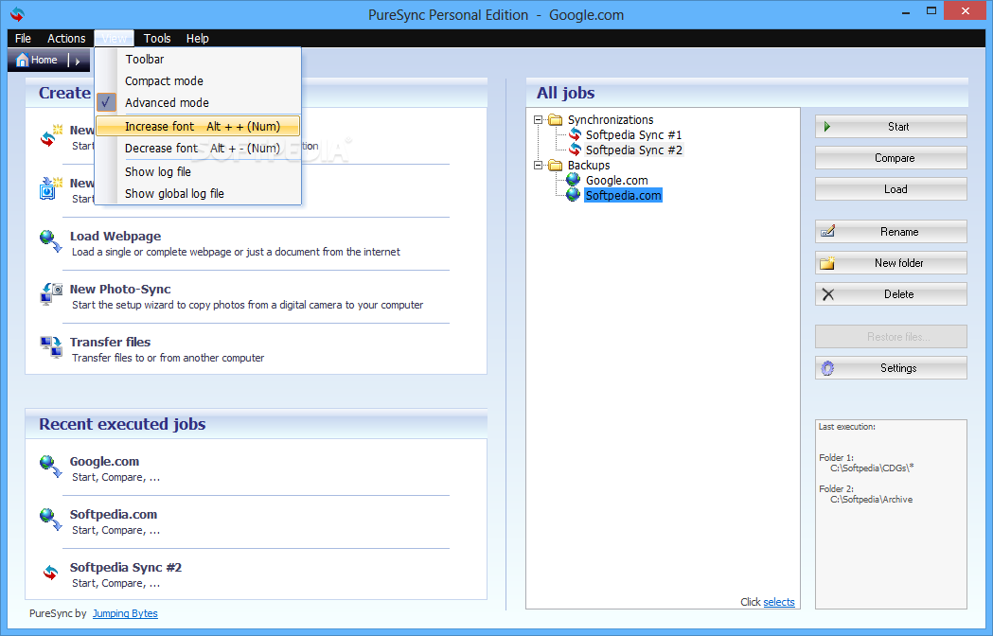Open the Help menu
Image resolution: width=993 pixels, height=636 pixels.
(x=198, y=38)
